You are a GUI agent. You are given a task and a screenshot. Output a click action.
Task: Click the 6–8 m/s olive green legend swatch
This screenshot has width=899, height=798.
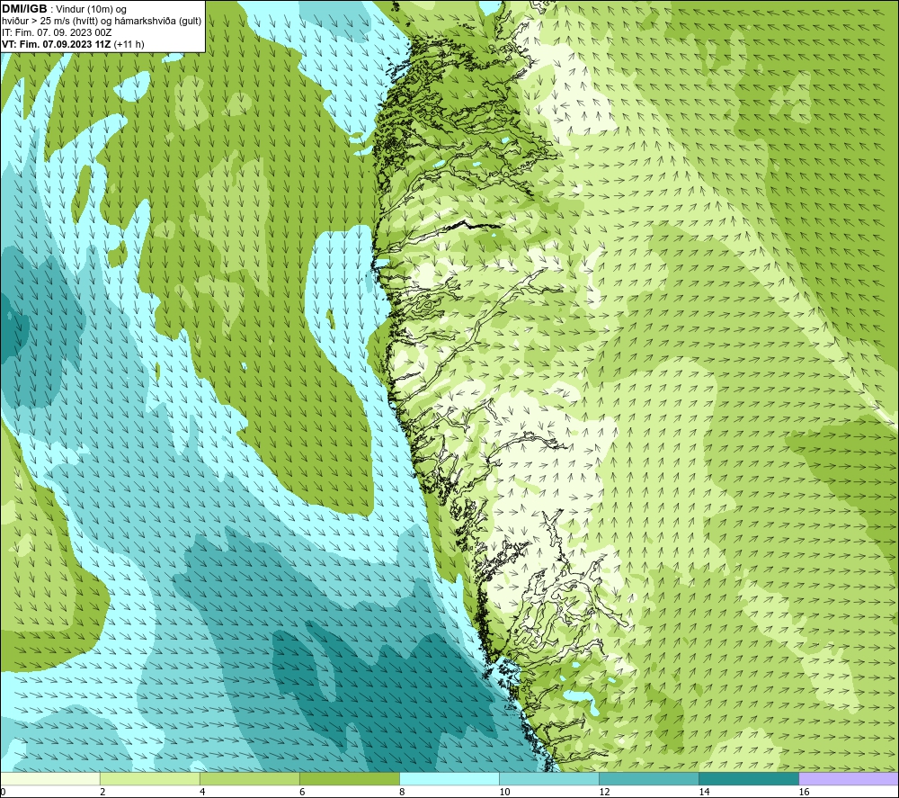[x=349, y=779]
